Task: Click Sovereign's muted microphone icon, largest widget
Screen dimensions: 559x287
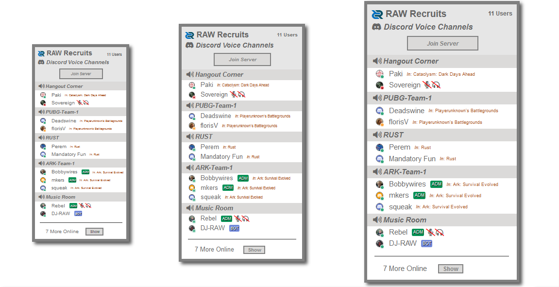Action: [x=427, y=85]
